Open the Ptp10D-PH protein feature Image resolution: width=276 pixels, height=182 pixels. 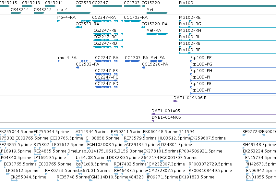233,74
